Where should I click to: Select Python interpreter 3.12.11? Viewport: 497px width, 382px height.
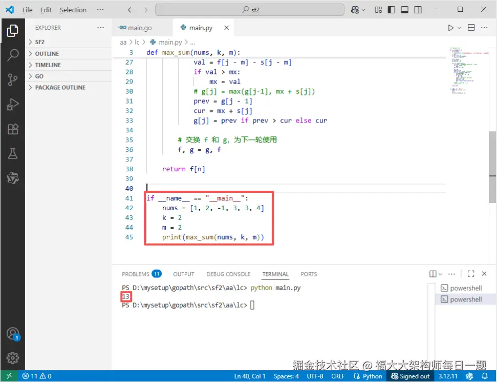pyautogui.click(x=448, y=376)
